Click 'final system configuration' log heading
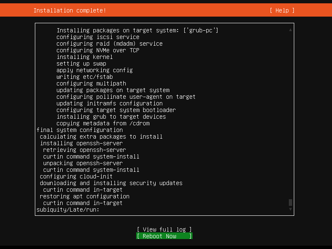This screenshot has width=332, height=249. [x=80, y=130]
